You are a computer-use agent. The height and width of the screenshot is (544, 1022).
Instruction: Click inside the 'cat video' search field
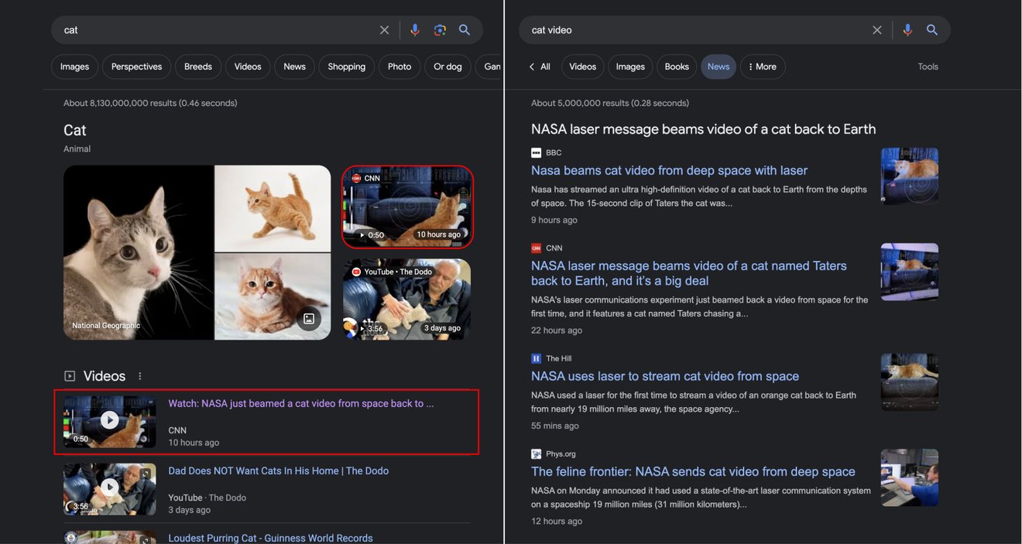pyautogui.click(x=697, y=30)
